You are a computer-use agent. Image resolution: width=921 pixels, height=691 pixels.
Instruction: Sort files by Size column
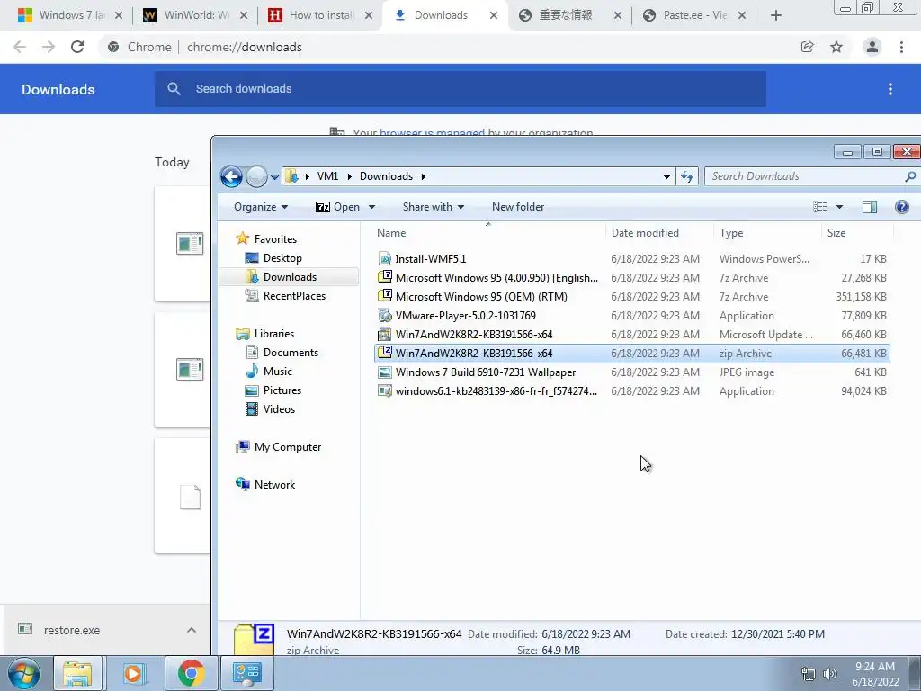[836, 233]
